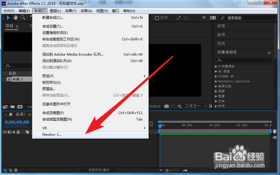Screen dimensions: 280x175
Task: Click the tag label column icon
Action: coord(27,132)
